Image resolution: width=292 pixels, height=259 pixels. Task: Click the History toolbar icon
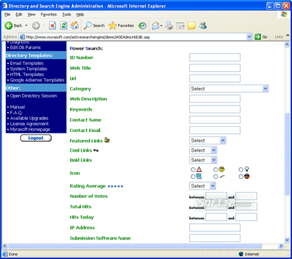pyautogui.click(x=142, y=25)
